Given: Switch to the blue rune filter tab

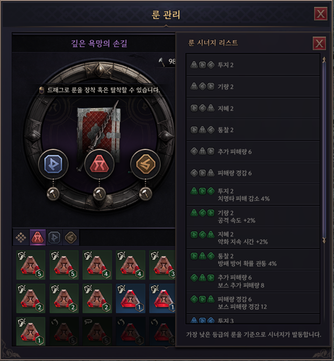Looking at the screenshot, I should [x=54, y=238].
